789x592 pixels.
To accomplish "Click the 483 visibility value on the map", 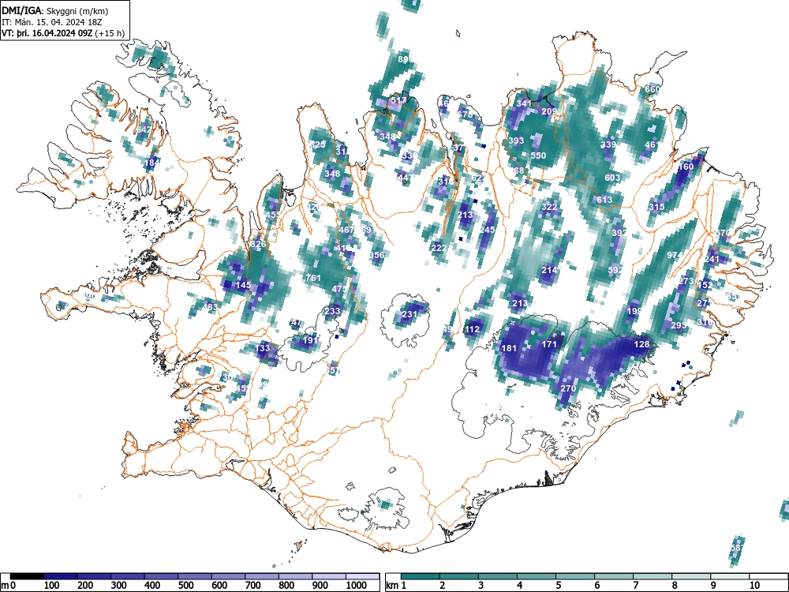I will 211,306.
